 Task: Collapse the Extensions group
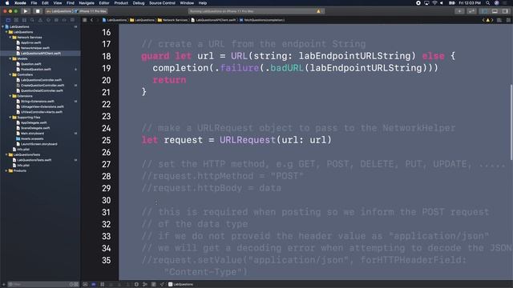[10, 96]
